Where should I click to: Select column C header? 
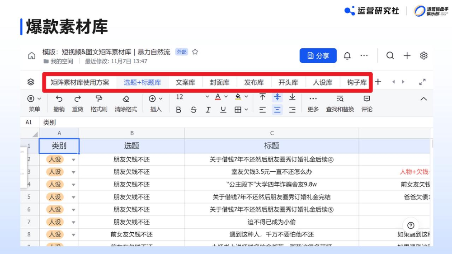(272, 133)
